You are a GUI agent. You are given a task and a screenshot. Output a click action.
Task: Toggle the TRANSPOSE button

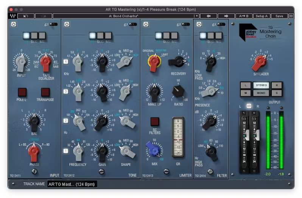[x=45, y=92]
